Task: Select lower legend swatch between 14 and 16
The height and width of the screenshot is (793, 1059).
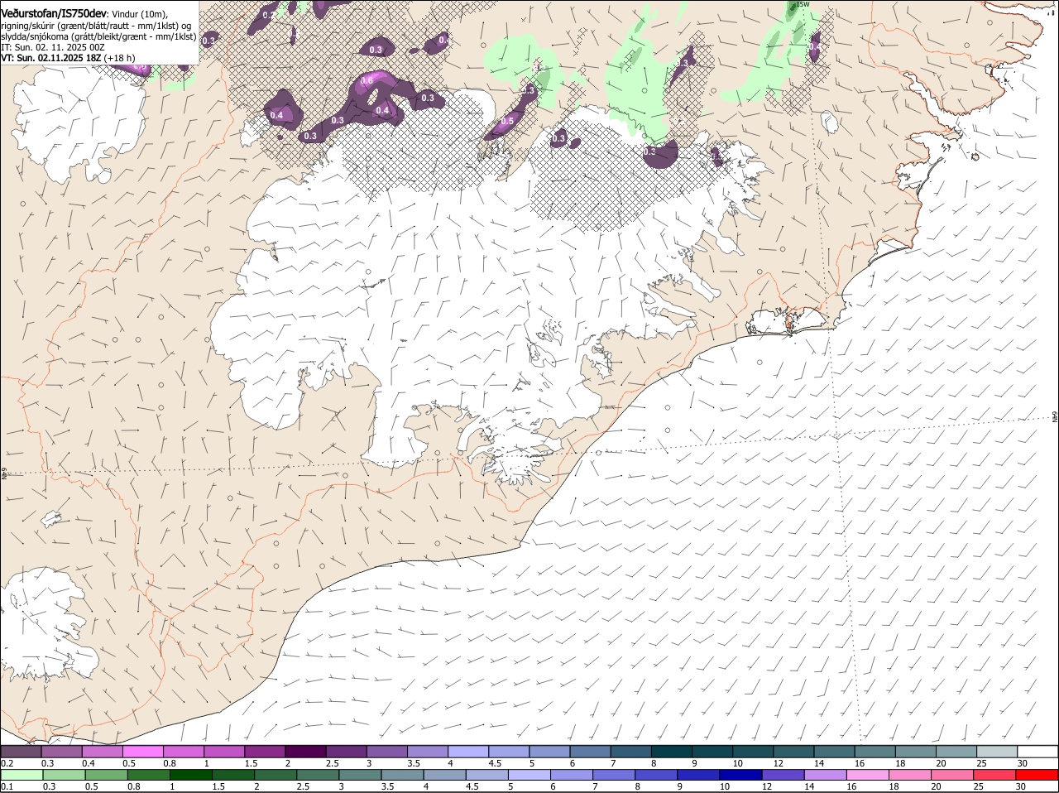Action: (826, 775)
